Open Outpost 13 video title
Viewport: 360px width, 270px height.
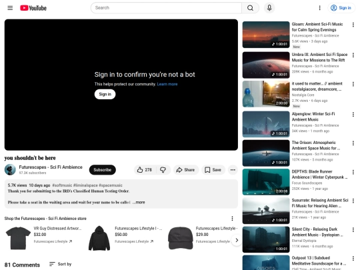click(319, 261)
